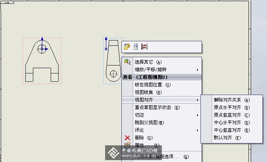Choose 选择其它 (A) from context menu
Screen dimensions: 267x162
pos(162,62)
